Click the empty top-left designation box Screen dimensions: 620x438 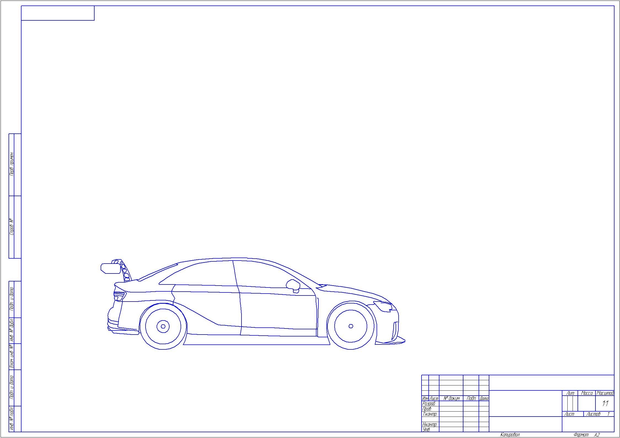[x=58, y=13]
